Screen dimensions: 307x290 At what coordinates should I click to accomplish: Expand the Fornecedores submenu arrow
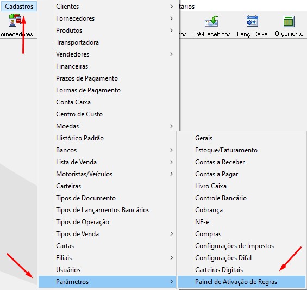[x=172, y=18]
